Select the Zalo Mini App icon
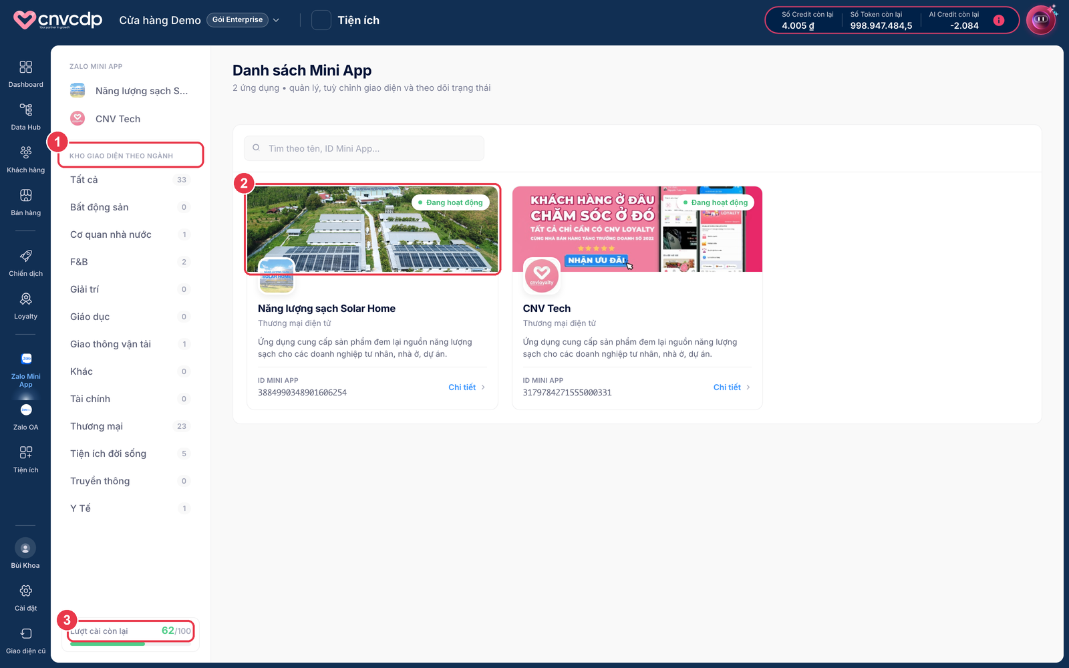Screen dimensions: 1069x668 [x=26, y=359]
